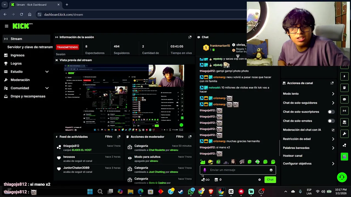This screenshot has width=351, height=197.
Task: Open Acciones de moderador Filtro
Action: pos(180,137)
